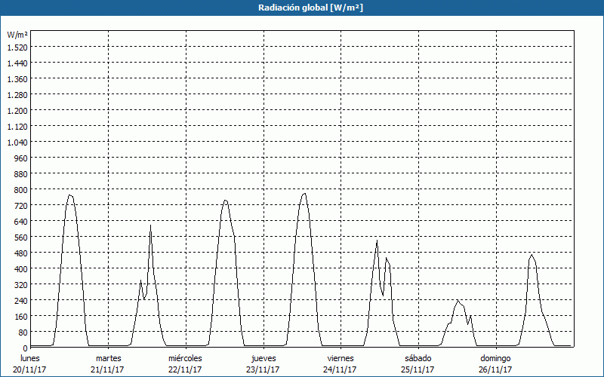Viewport: 604px width, 377px height.
Task: Click the 80 y-axis value
Action: coord(22,332)
